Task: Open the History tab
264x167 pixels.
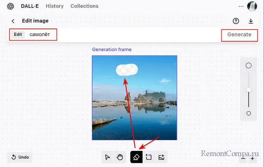Action: coord(55,6)
